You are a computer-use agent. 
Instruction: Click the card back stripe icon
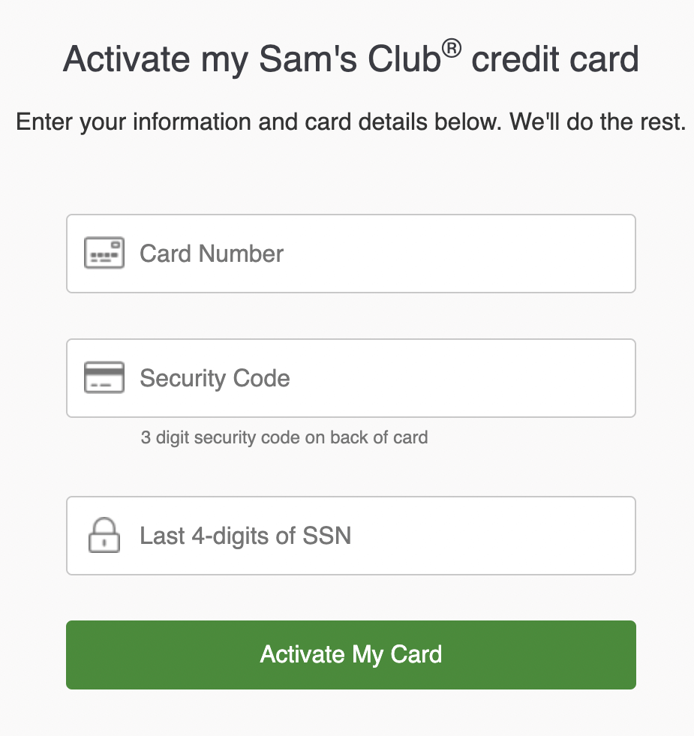tap(104, 377)
